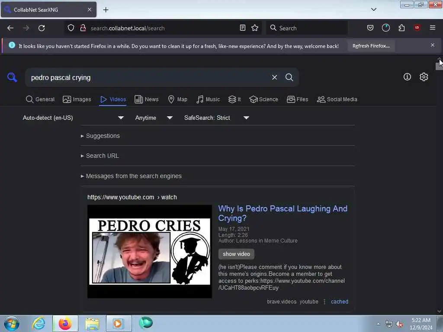
Task: Click the Firefox toolbar Search box
Action: (307, 28)
